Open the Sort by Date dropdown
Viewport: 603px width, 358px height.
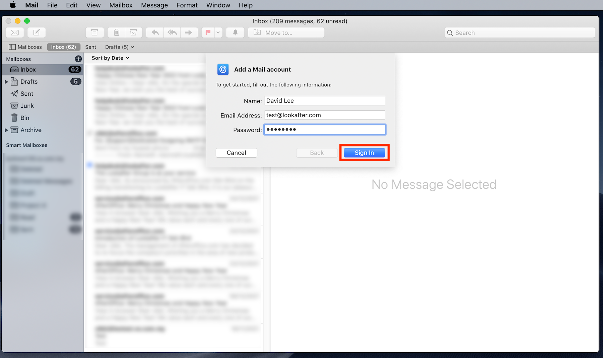coord(110,58)
